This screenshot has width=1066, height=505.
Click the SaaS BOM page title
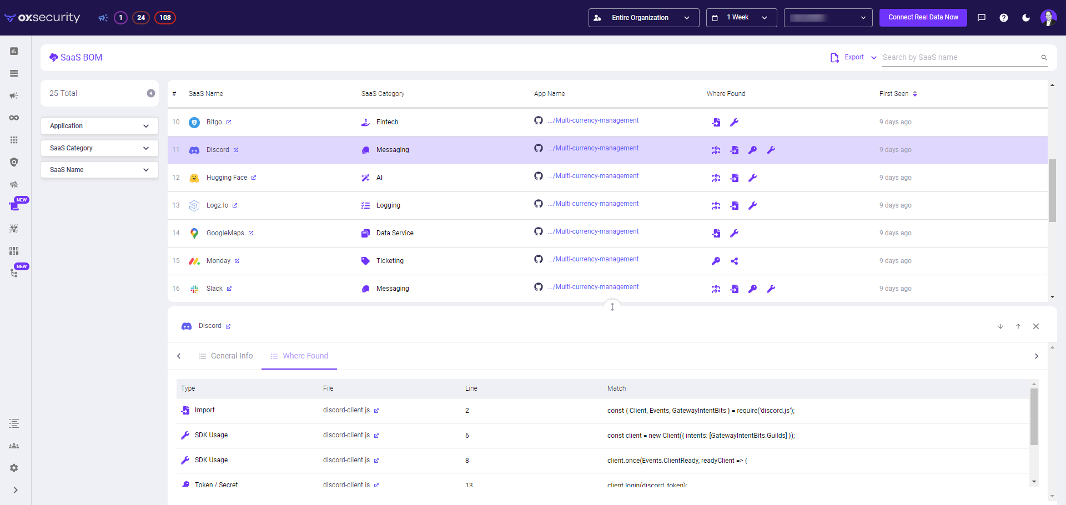(x=81, y=58)
